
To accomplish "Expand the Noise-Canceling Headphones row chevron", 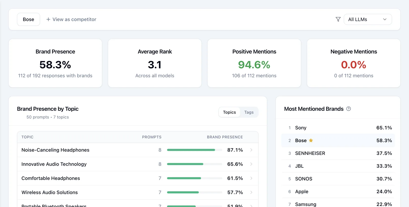I will 251,150.
